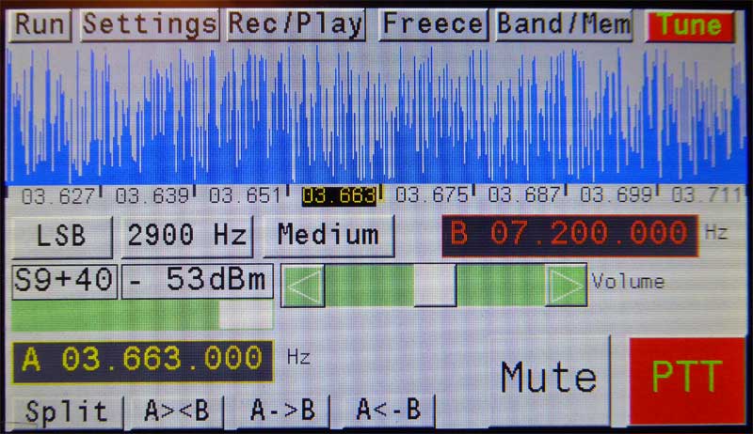Open the Settings menu
The image size is (753, 434).
(x=150, y=25)
